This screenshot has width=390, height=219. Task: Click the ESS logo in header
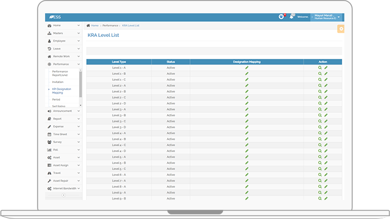tap(55, 17)
